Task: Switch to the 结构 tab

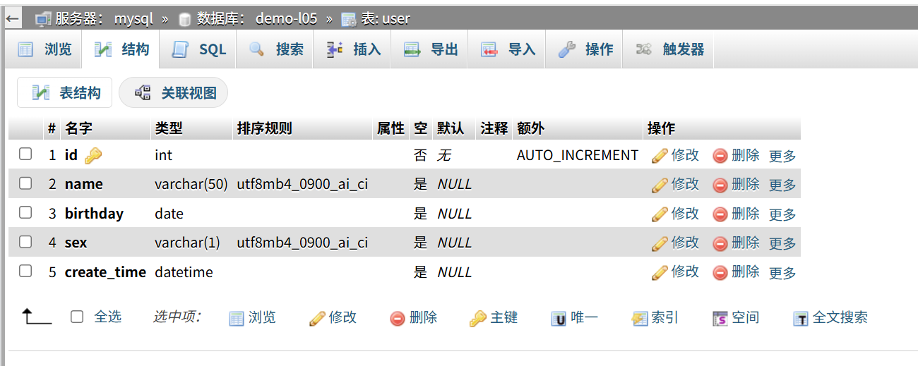Action: pos(121,49)
